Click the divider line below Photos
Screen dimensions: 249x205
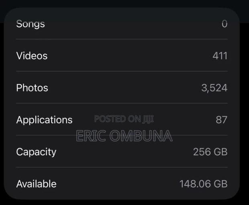[x=122, y=103]
